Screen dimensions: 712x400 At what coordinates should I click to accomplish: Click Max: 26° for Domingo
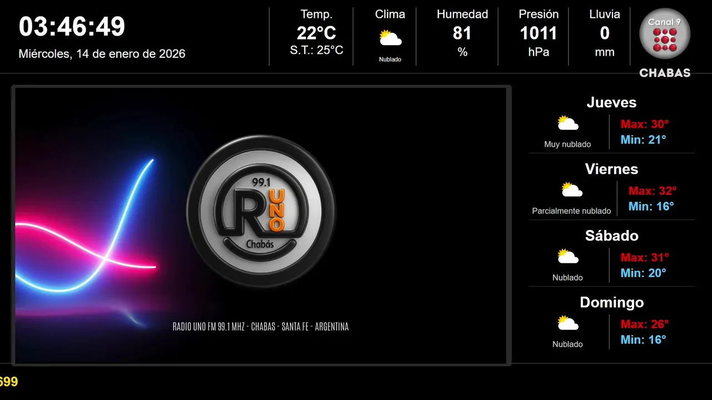click(x=645, y=324)
